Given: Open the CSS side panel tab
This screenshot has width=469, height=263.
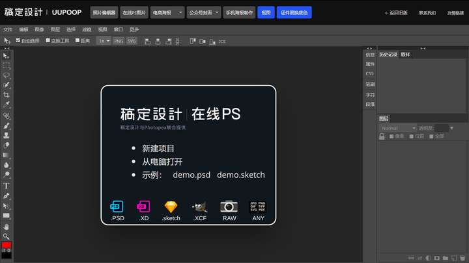Looking at the screenshot, I should (370, 73).
